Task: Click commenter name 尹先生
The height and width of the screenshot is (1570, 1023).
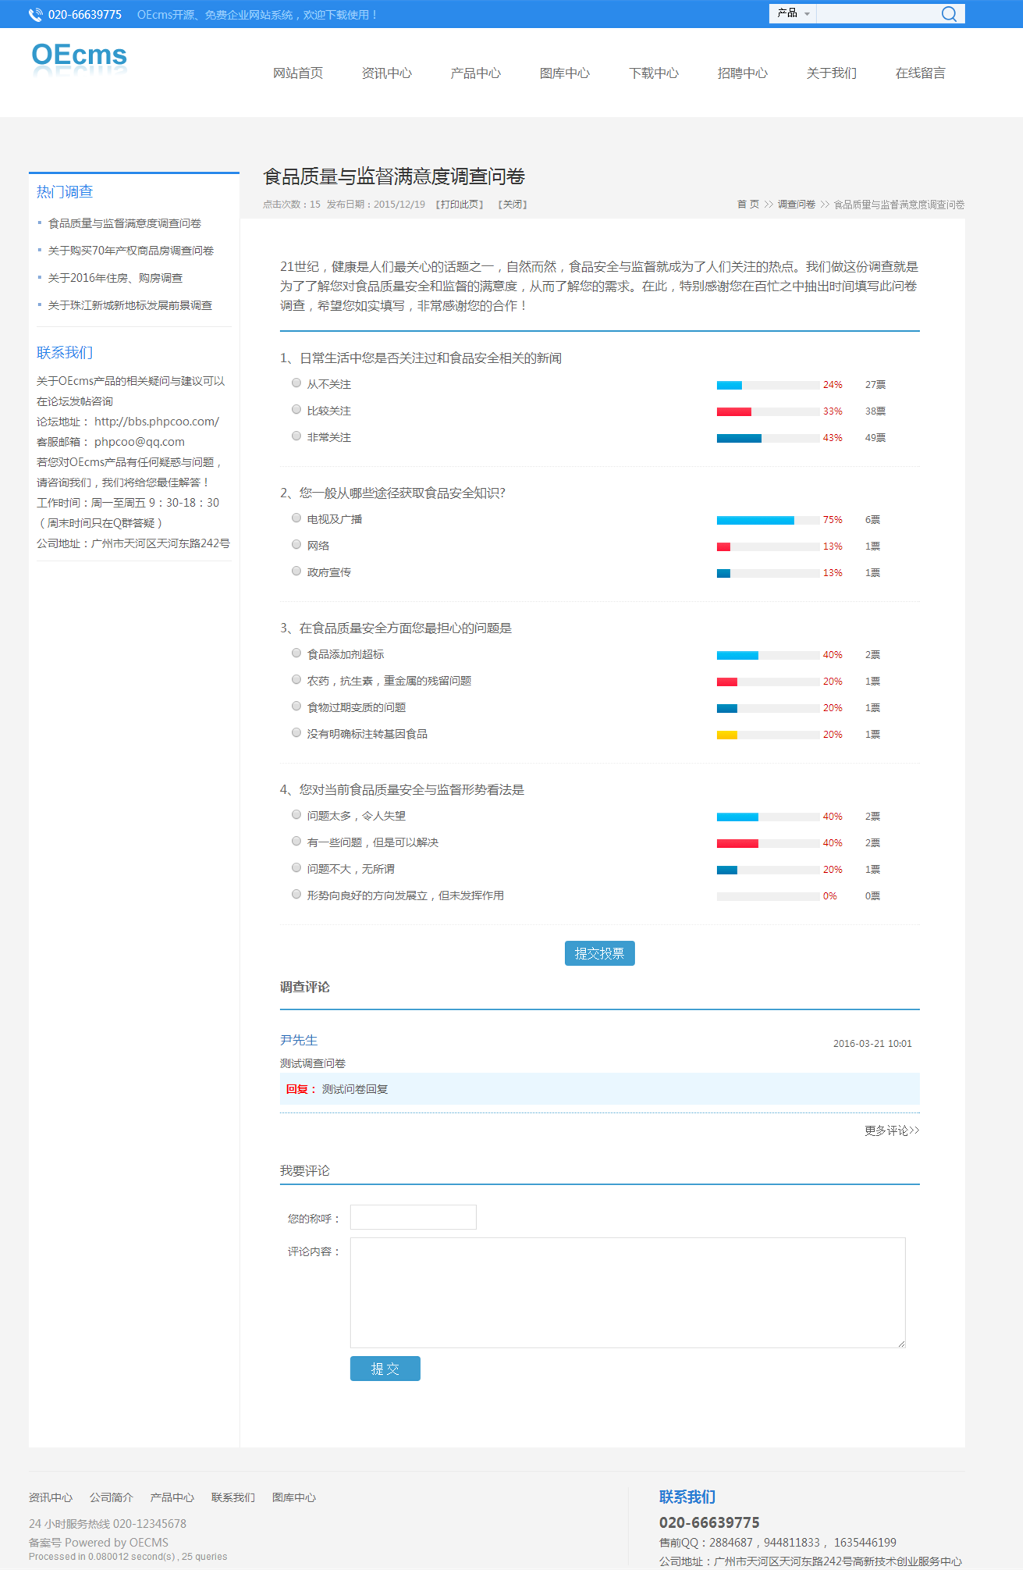Action: (299, 1040)
